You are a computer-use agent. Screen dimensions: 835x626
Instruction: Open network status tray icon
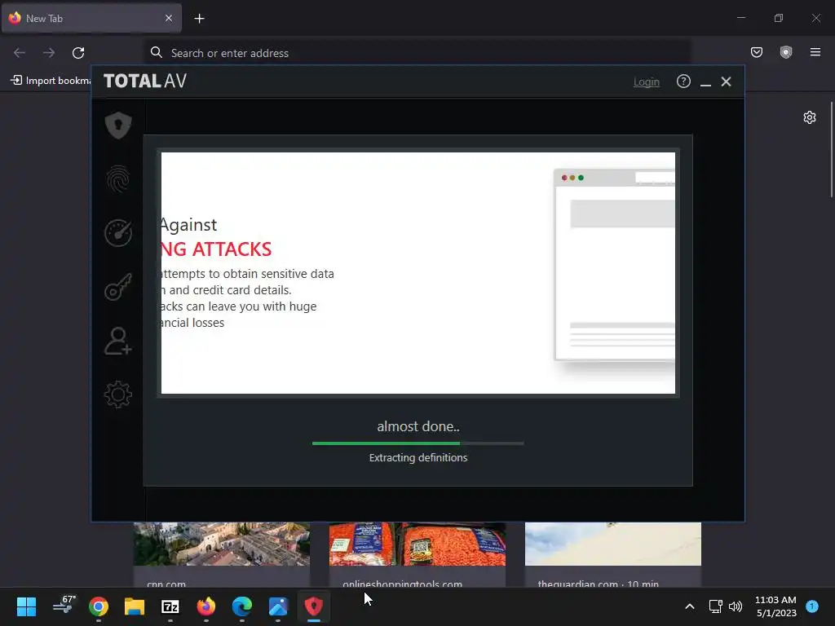(x=715, y=606)
